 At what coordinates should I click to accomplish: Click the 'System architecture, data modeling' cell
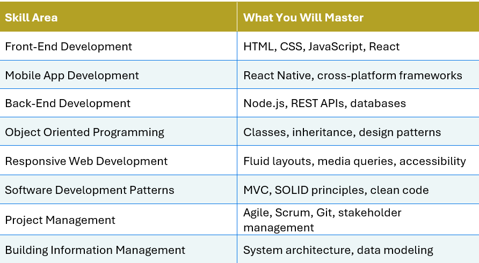338,250
